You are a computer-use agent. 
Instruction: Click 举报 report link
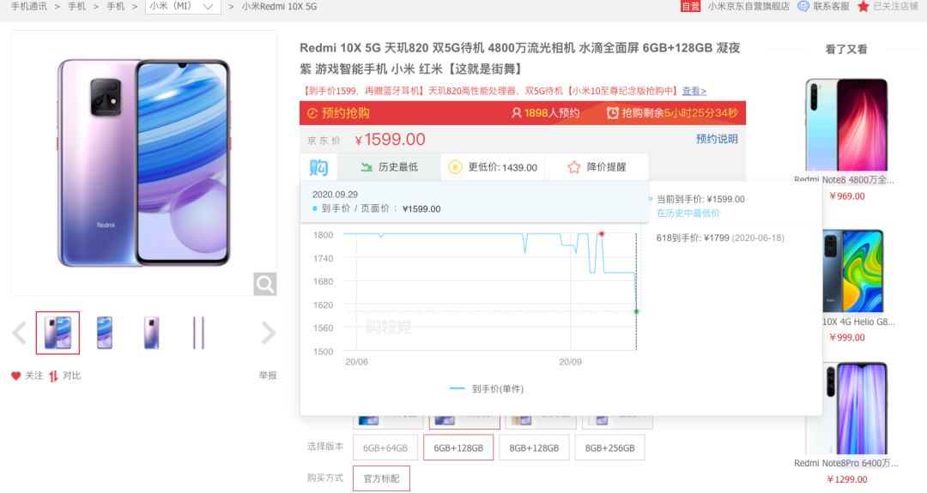click(268, 376)
